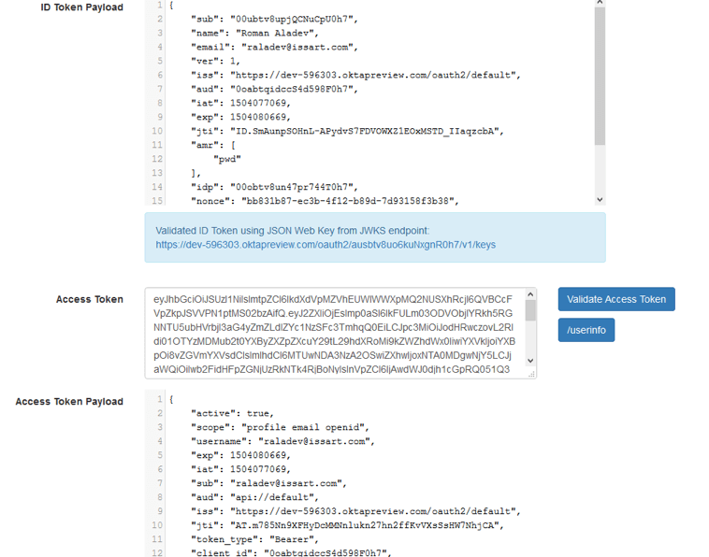This screenshot has height=557, width=709.
Task: Click the "idp" value line
Action: coord(274,187)
